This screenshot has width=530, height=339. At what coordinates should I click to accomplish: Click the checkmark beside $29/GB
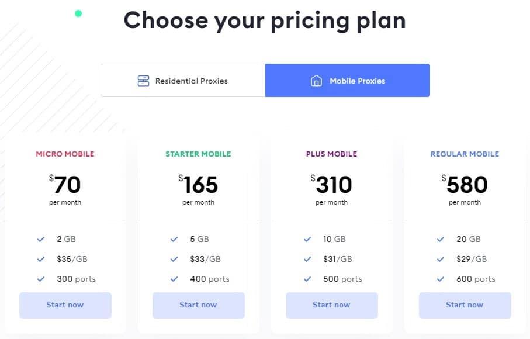[441, 260]
